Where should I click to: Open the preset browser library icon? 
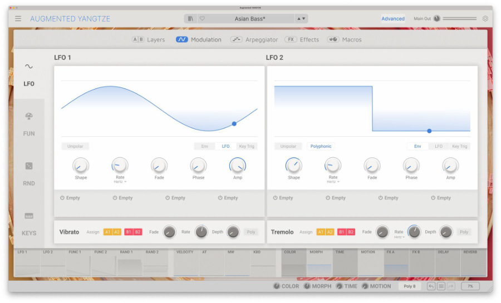coord(190,18)
